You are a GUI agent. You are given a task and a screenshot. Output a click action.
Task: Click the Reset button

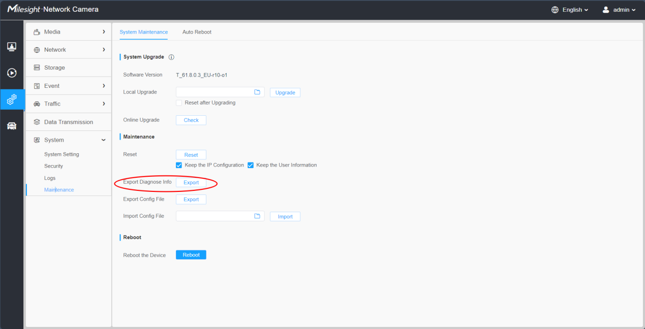(191, 155)
